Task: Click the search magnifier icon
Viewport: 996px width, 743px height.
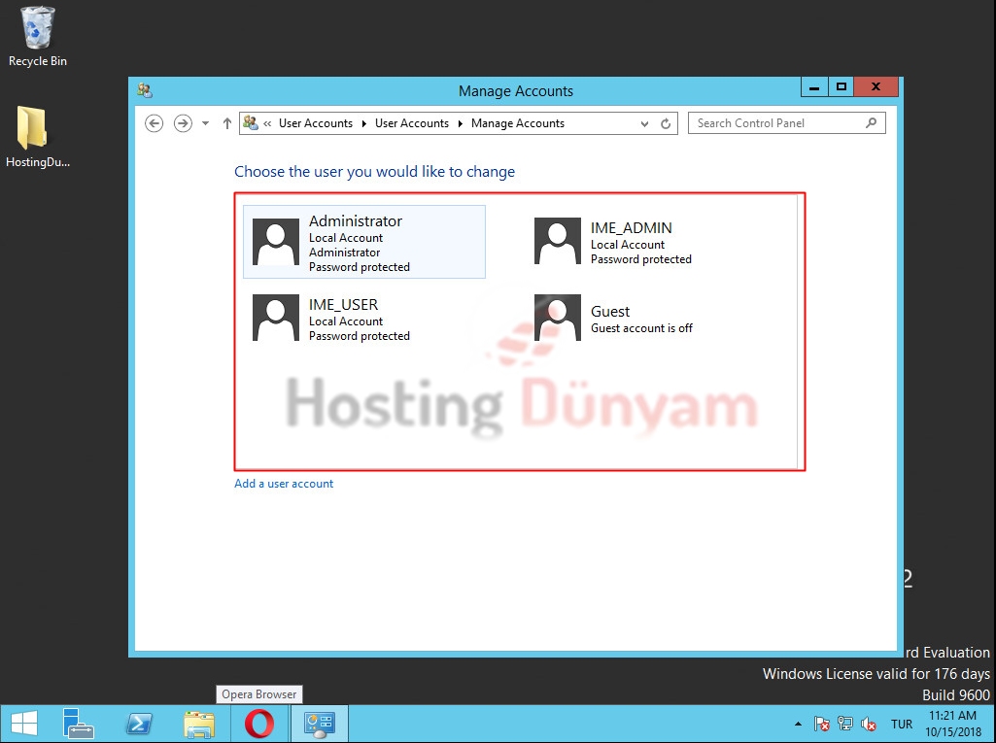Action: pos(871,122)
